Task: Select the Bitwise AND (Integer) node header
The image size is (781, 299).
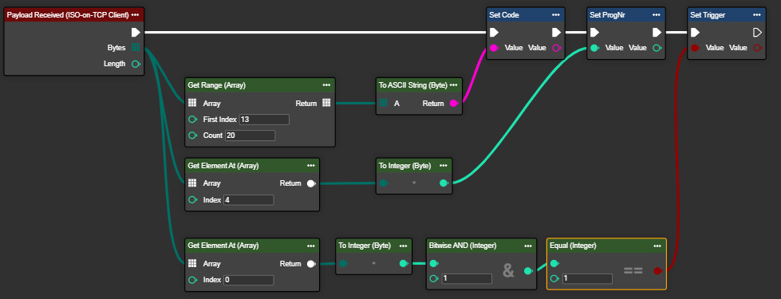Action: coord(482,246)
